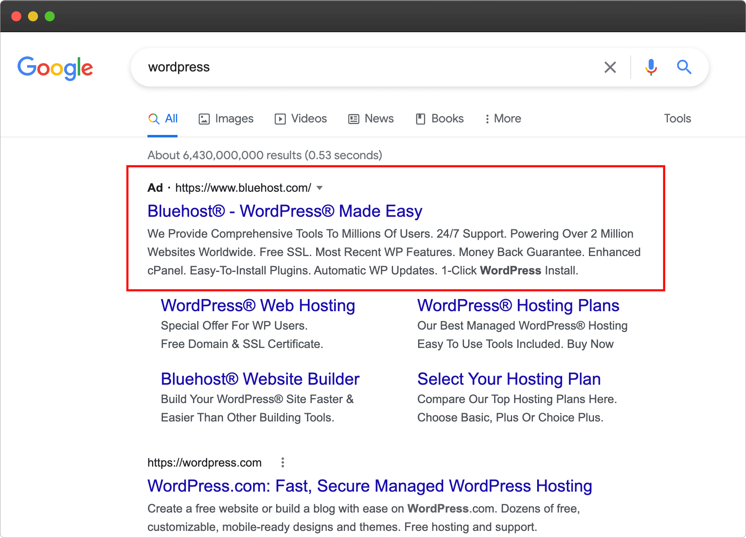Click the https://www.bluehost.com/ ad URL
Screen dimensions: 746x538
[243, 188]
